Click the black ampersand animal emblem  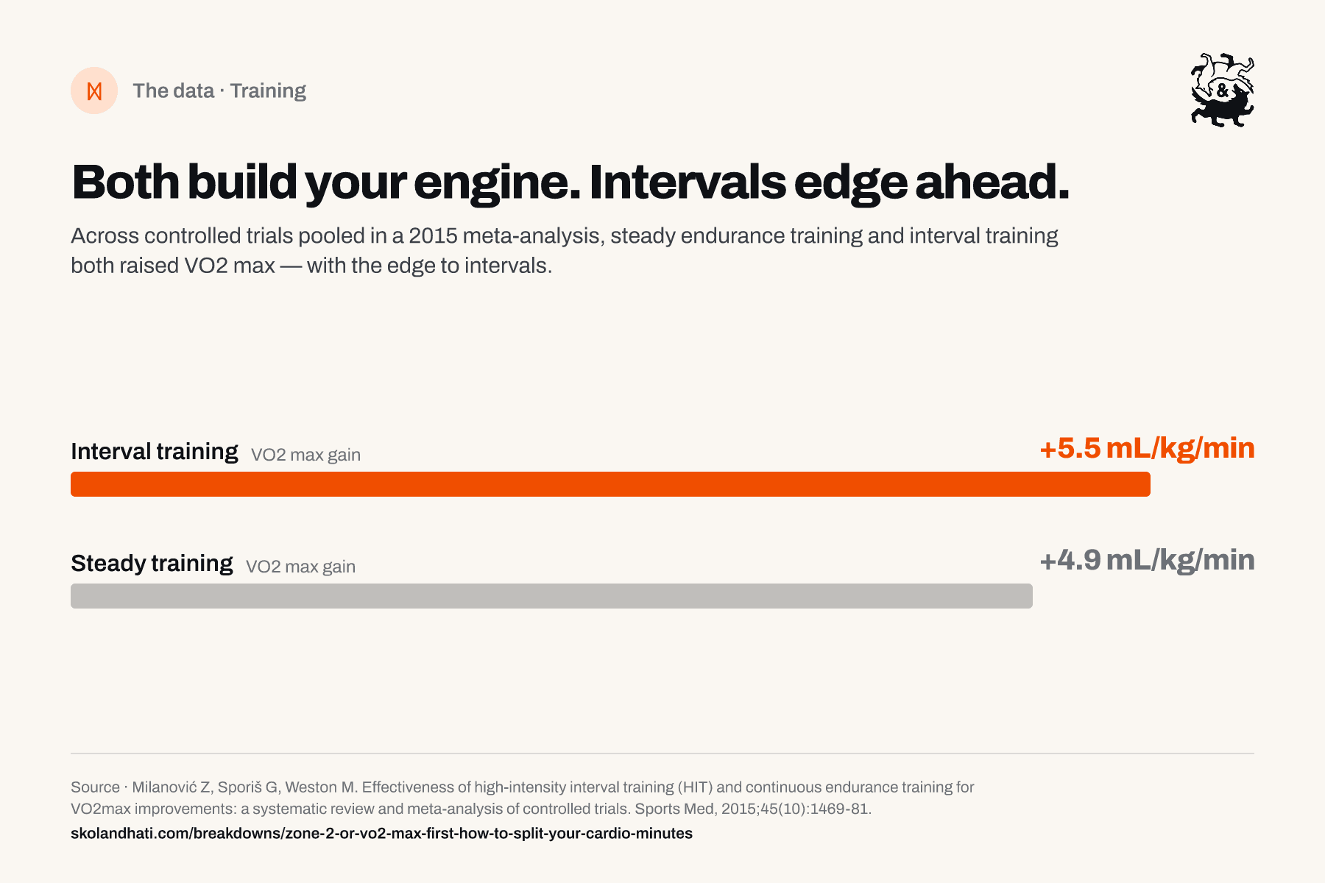pyautogui.click(x=1223, y=90)
